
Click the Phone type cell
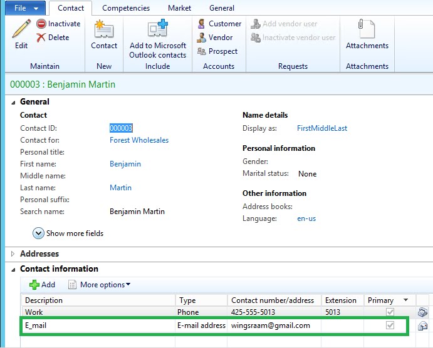(201, 312)
